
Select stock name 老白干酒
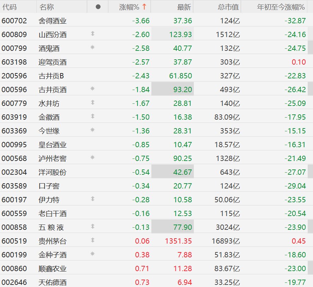pos(52,214)
